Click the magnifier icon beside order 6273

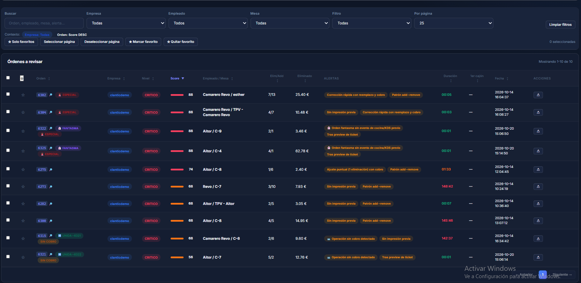coord(51,187)
